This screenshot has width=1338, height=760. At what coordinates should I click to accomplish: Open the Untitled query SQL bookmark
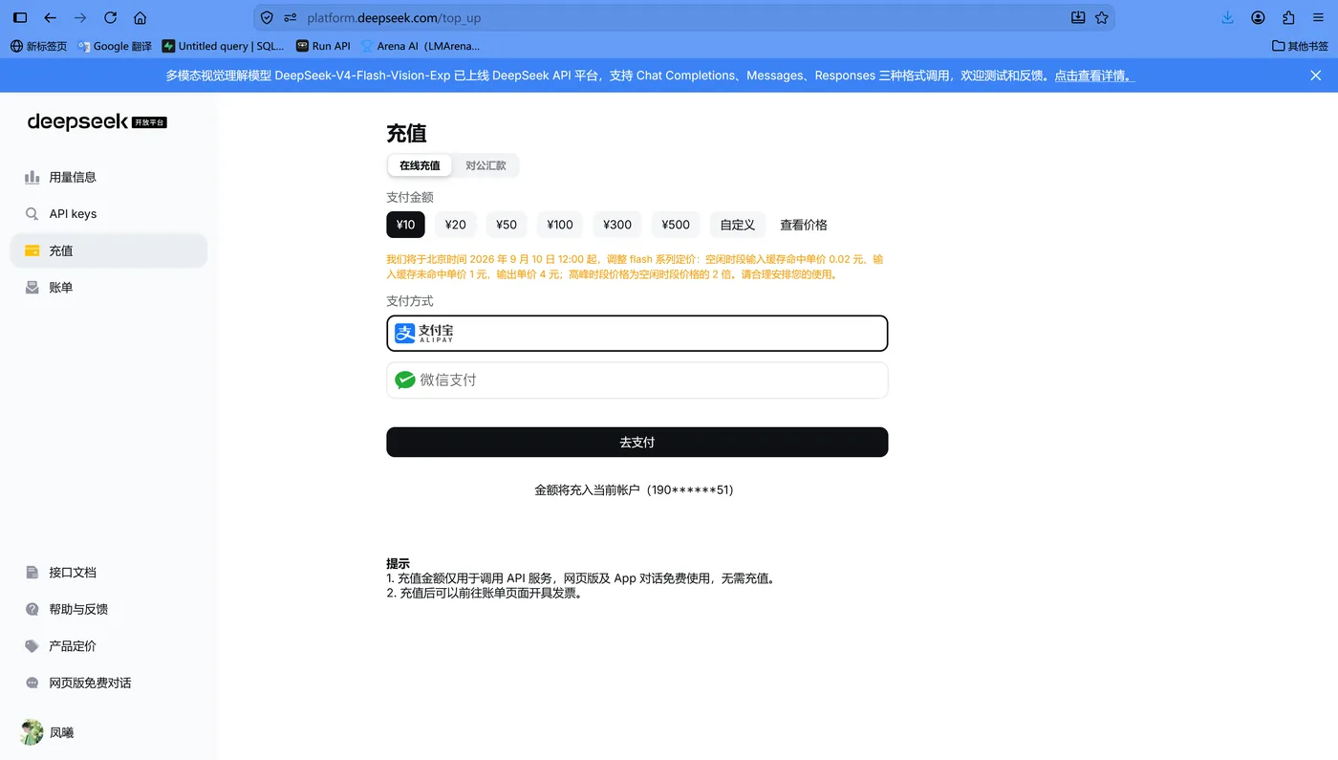[224, 46]
